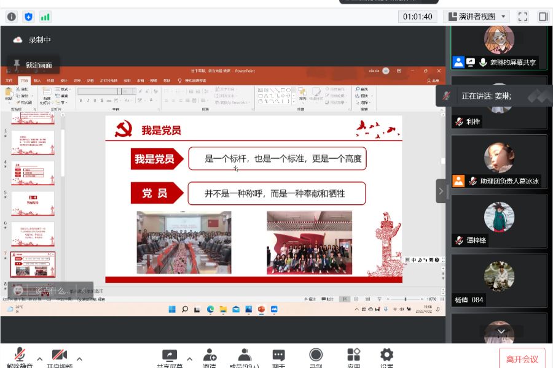This screenshot has width=553, height=368.
Task: Click the 离开会议 leave meeting button
Action: [521, 358]
